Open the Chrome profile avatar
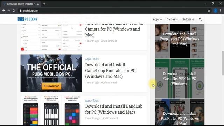This screenshot has height=126, width=224. coord(216,11)
